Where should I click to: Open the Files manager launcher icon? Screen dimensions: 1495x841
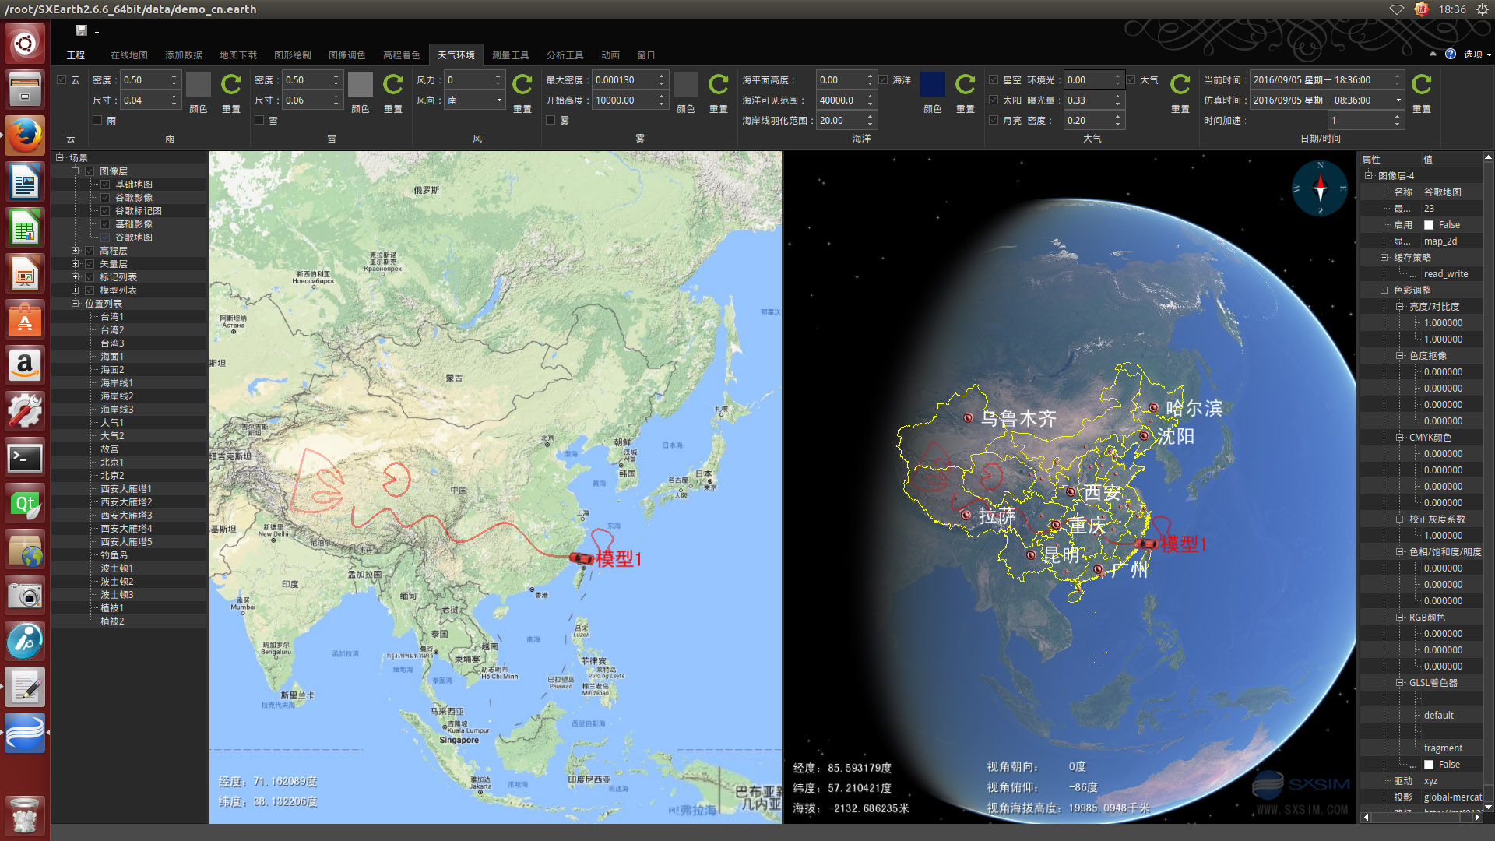coord(25,90)
